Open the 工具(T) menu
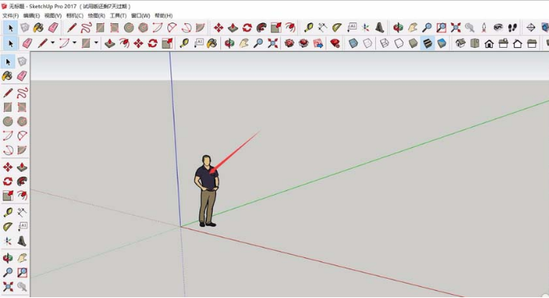This screenshot has width=549, height=298. 118,16
